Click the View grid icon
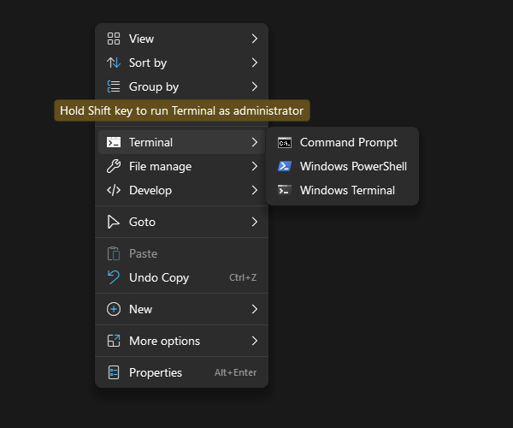Viewport: 513px width, 428px height. pos(113,39)
